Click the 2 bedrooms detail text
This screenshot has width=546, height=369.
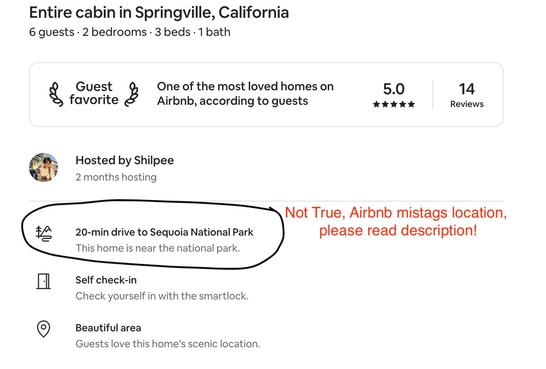coord(114,32)
